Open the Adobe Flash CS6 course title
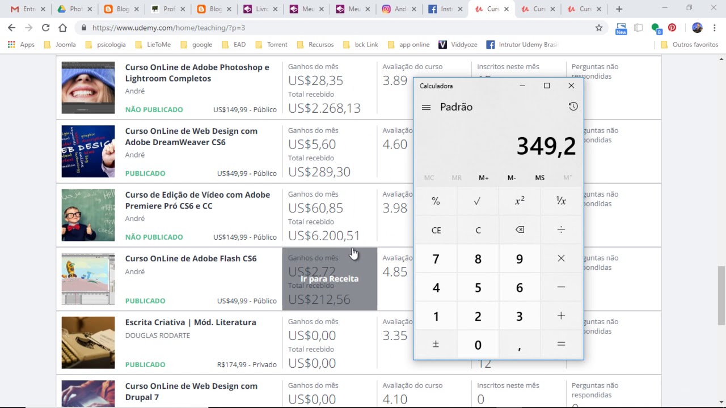726x408 pixels. click(191, 258)
